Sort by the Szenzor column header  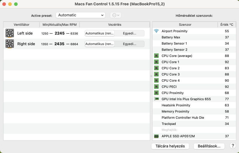click(185, 25)
